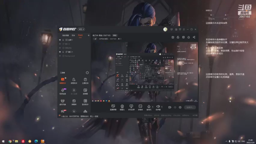Click the modify button beside room title
Image resolution: width=256 pixels, height=144 pixels.
pyautogui.click(x=115, y=36)
